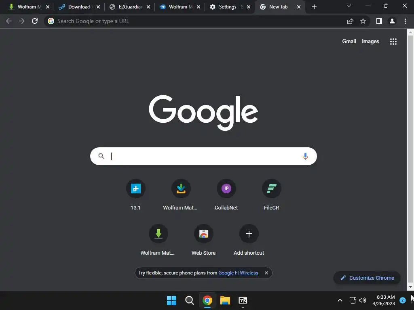Open the network icon in tray

(353, 300)
